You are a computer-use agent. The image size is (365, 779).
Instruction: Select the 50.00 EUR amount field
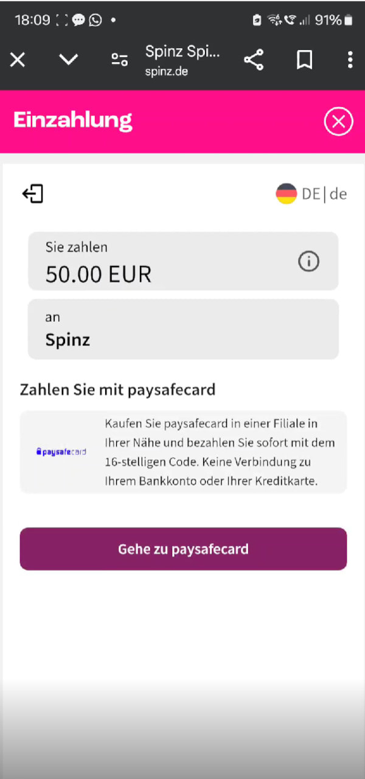(x=183, y=261)
